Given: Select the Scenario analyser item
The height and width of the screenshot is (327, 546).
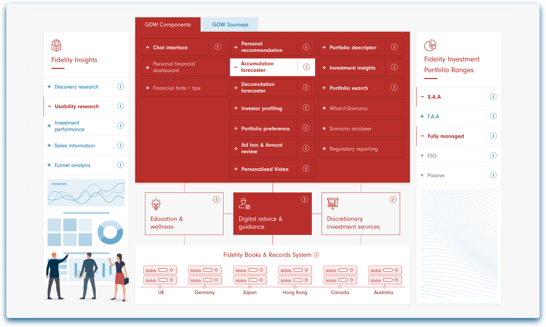Looking at the screenshot, I should coord(361,129).
